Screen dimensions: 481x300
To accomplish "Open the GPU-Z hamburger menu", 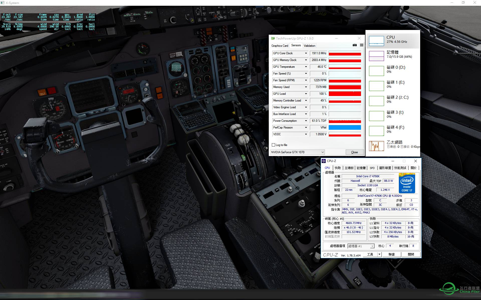I will (362, 45).
